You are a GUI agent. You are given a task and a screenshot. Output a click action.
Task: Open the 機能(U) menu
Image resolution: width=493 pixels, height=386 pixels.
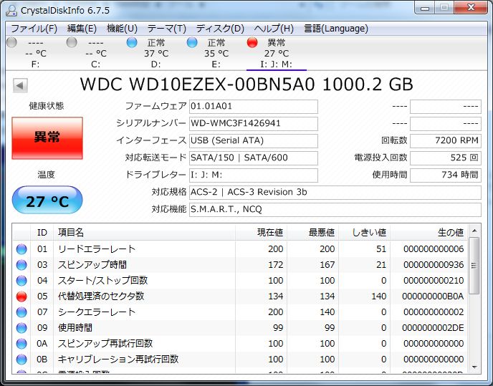tap(123, 29)
